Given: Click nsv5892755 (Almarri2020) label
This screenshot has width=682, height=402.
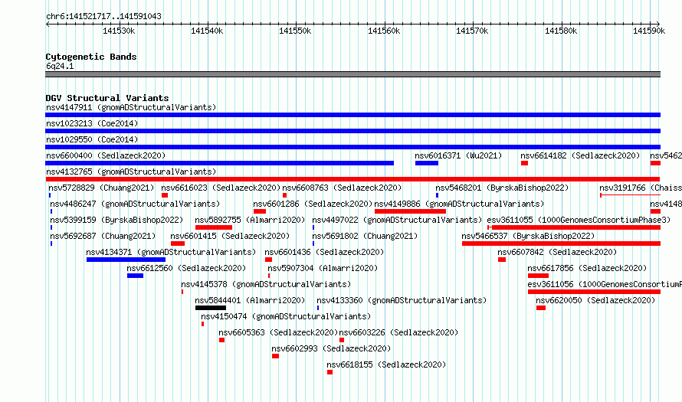Looking at the screenshot, I should (x=250, y=220).
